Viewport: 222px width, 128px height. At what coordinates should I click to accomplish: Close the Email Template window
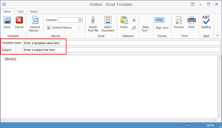[216, 4]
